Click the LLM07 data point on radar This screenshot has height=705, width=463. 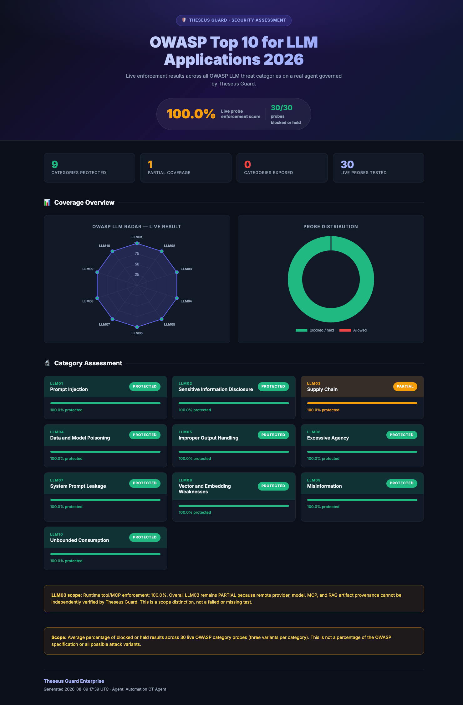(x=113, y=319)
